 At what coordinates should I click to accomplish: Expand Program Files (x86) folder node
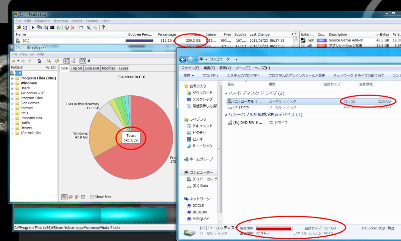(12, 78)
